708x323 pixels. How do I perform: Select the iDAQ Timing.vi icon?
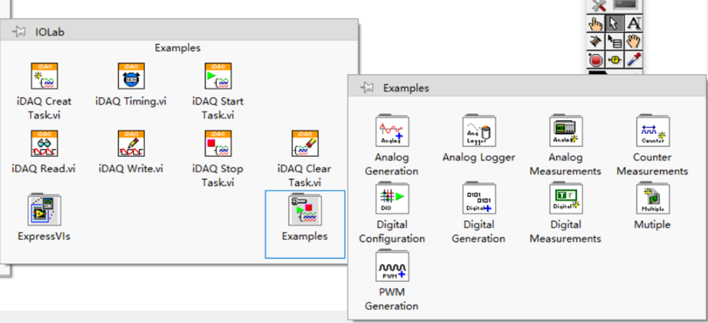pos(131,76)
